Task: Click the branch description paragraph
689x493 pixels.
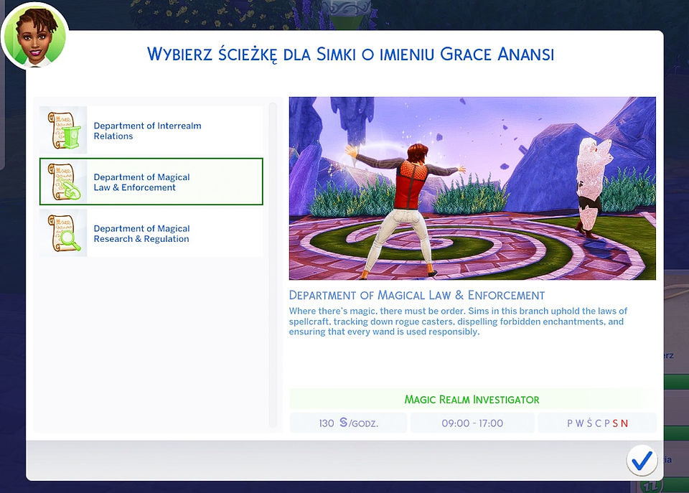Action: point(458,321)
